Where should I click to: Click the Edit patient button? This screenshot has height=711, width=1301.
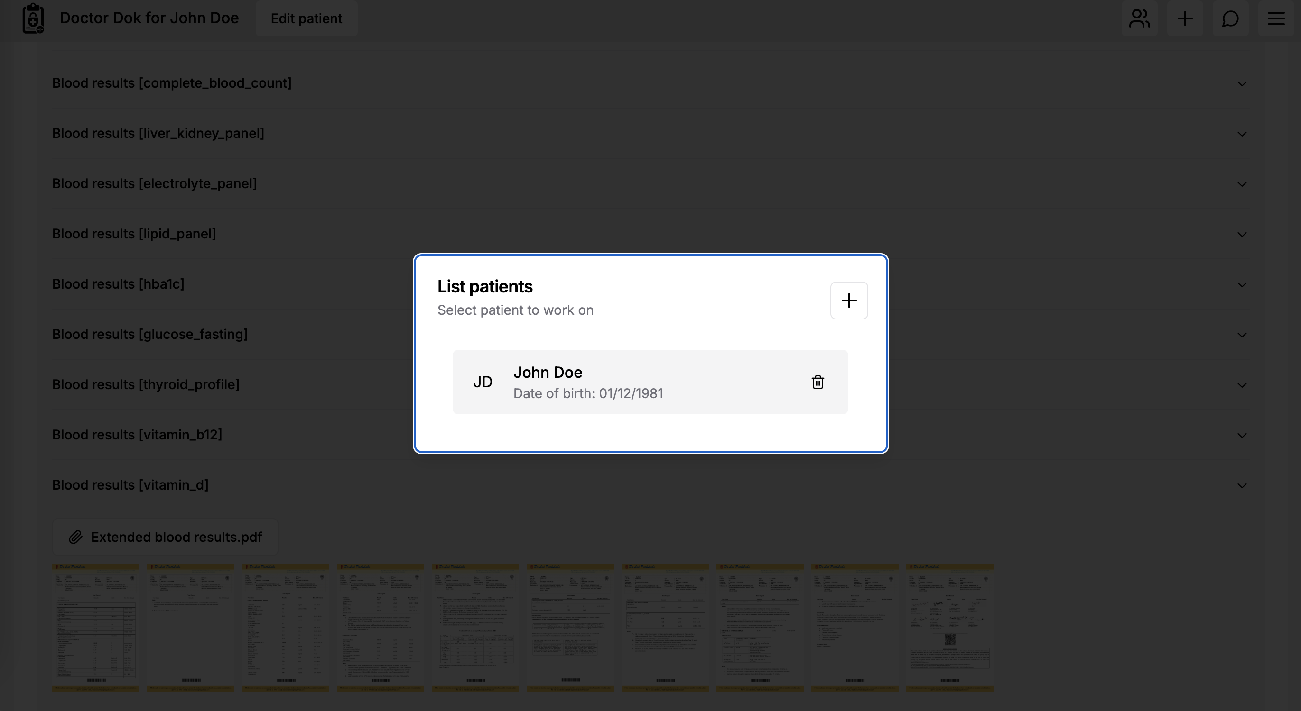pyautogui.click(x=306, y=18)
